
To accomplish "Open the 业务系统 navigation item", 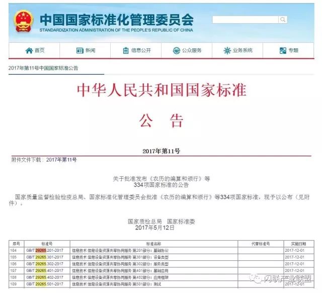I will pos(237,50).
